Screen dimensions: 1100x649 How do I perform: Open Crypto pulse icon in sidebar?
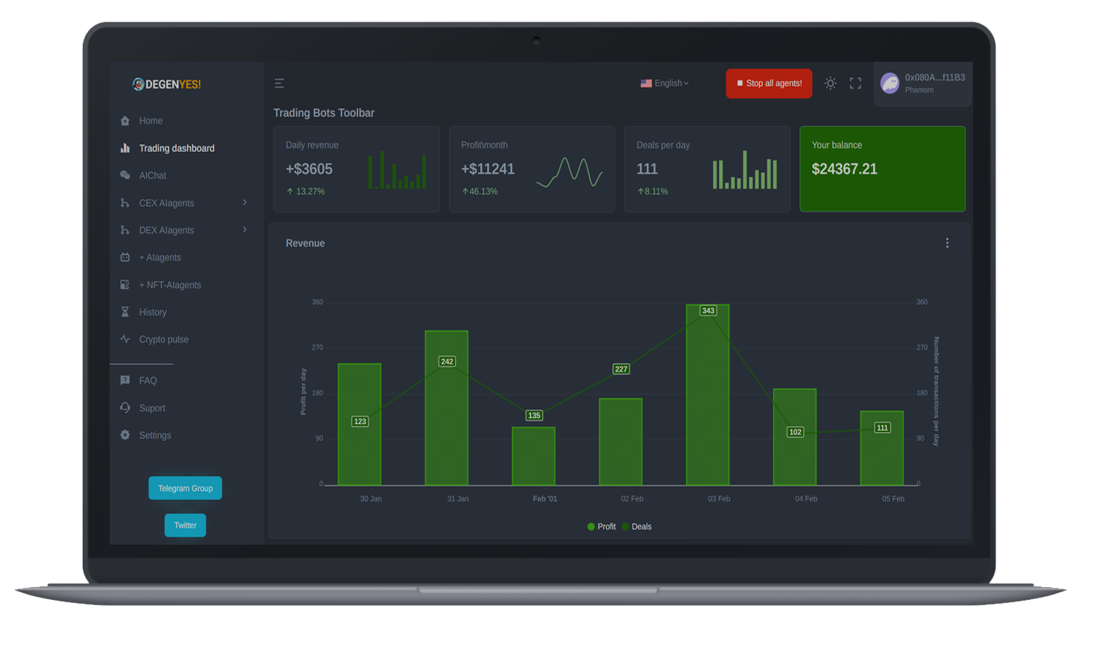pos(125,339)
